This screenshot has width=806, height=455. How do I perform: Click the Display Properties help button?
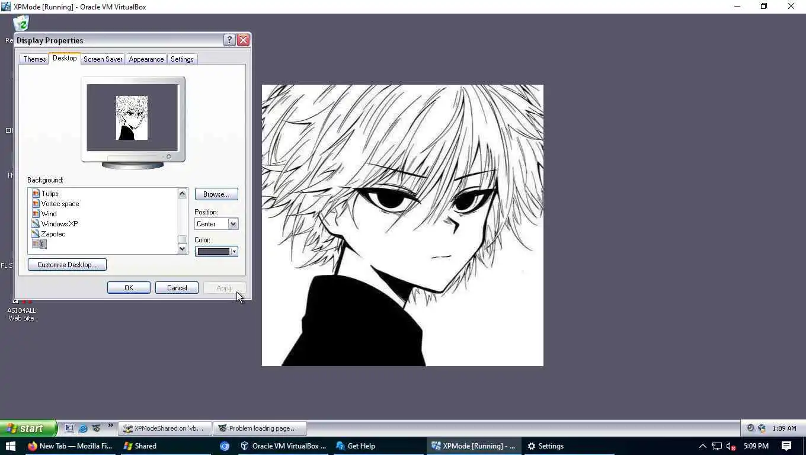(229, 40)
